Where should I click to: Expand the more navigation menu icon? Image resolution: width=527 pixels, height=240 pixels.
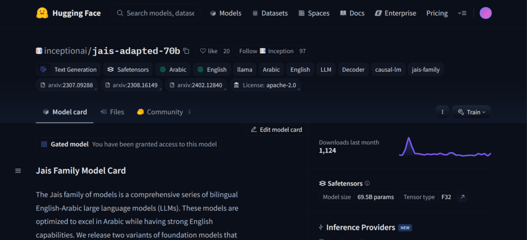(x=462, y=13)
